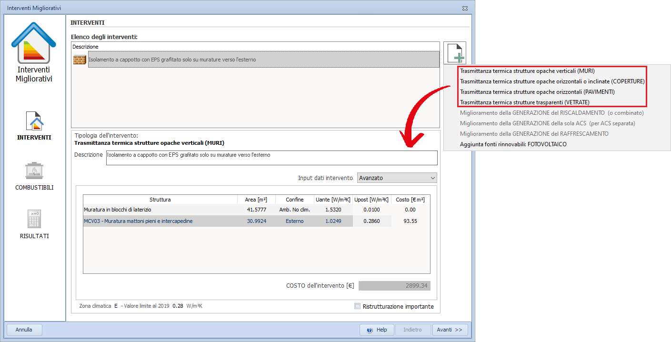The height and width of the screenshot is (342, 671).
Task: Choose Trasmittanza strutture opache verticali (MURI)
Action: [x=527, y=71]
